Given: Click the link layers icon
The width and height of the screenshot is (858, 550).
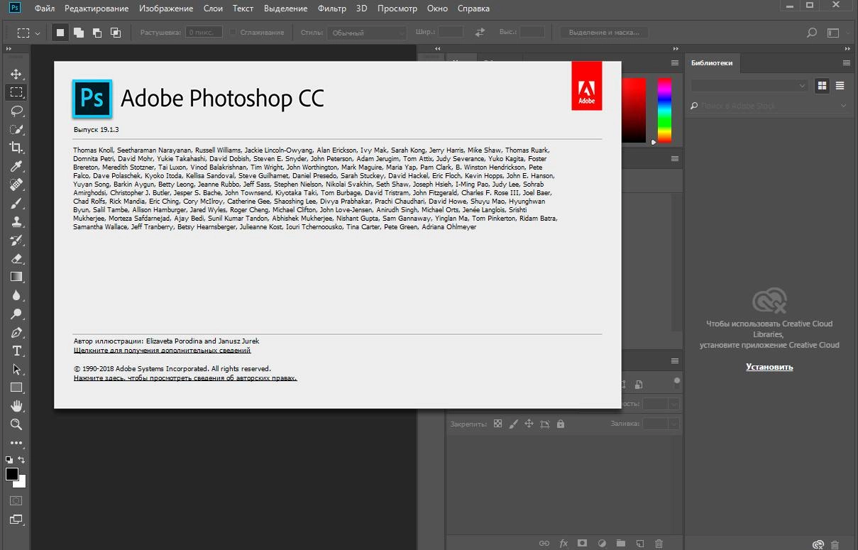Looking at the screenshot, I should click(544, 544).
